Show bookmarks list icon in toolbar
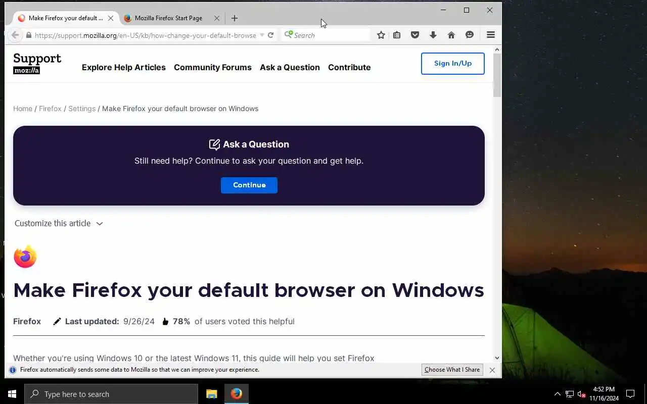The height and width of the screenshot is (404, 647). [397, 35]
